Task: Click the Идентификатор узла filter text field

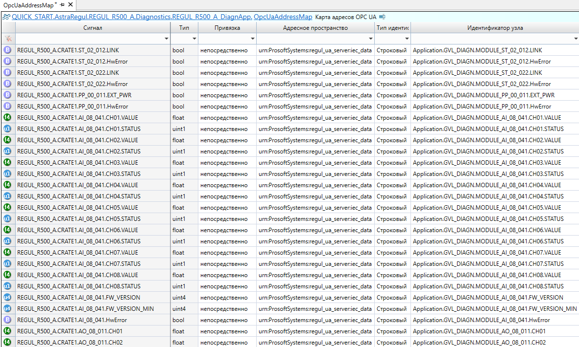Action: 491,39
